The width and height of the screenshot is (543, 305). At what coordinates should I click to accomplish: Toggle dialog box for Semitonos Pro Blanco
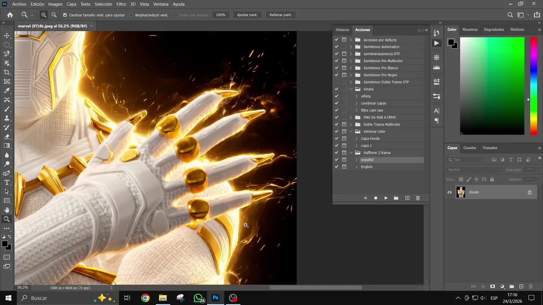pos(344,68)
